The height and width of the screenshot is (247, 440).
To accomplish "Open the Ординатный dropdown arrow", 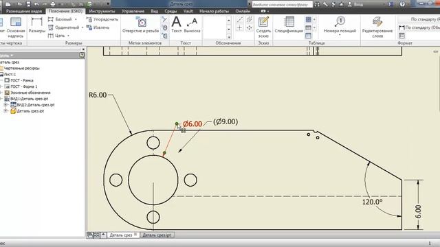I will tap(82, 27).
